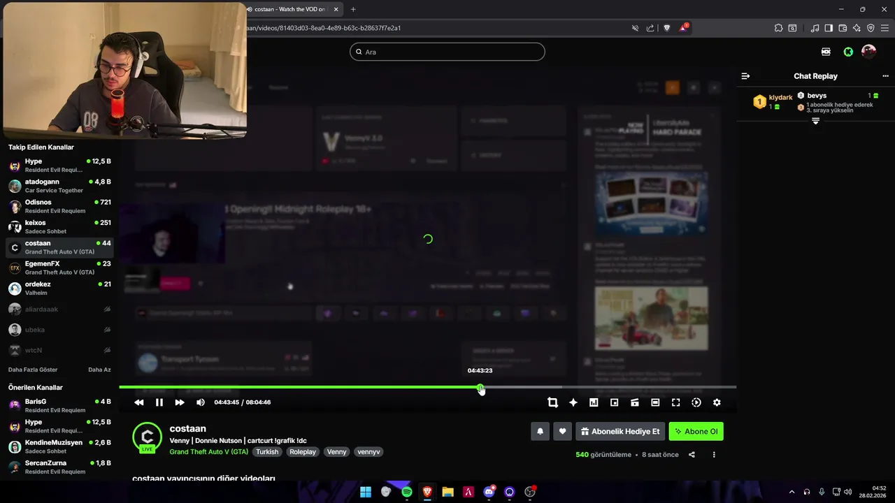Open costaan channel avatar below video

tap(147, 437)
